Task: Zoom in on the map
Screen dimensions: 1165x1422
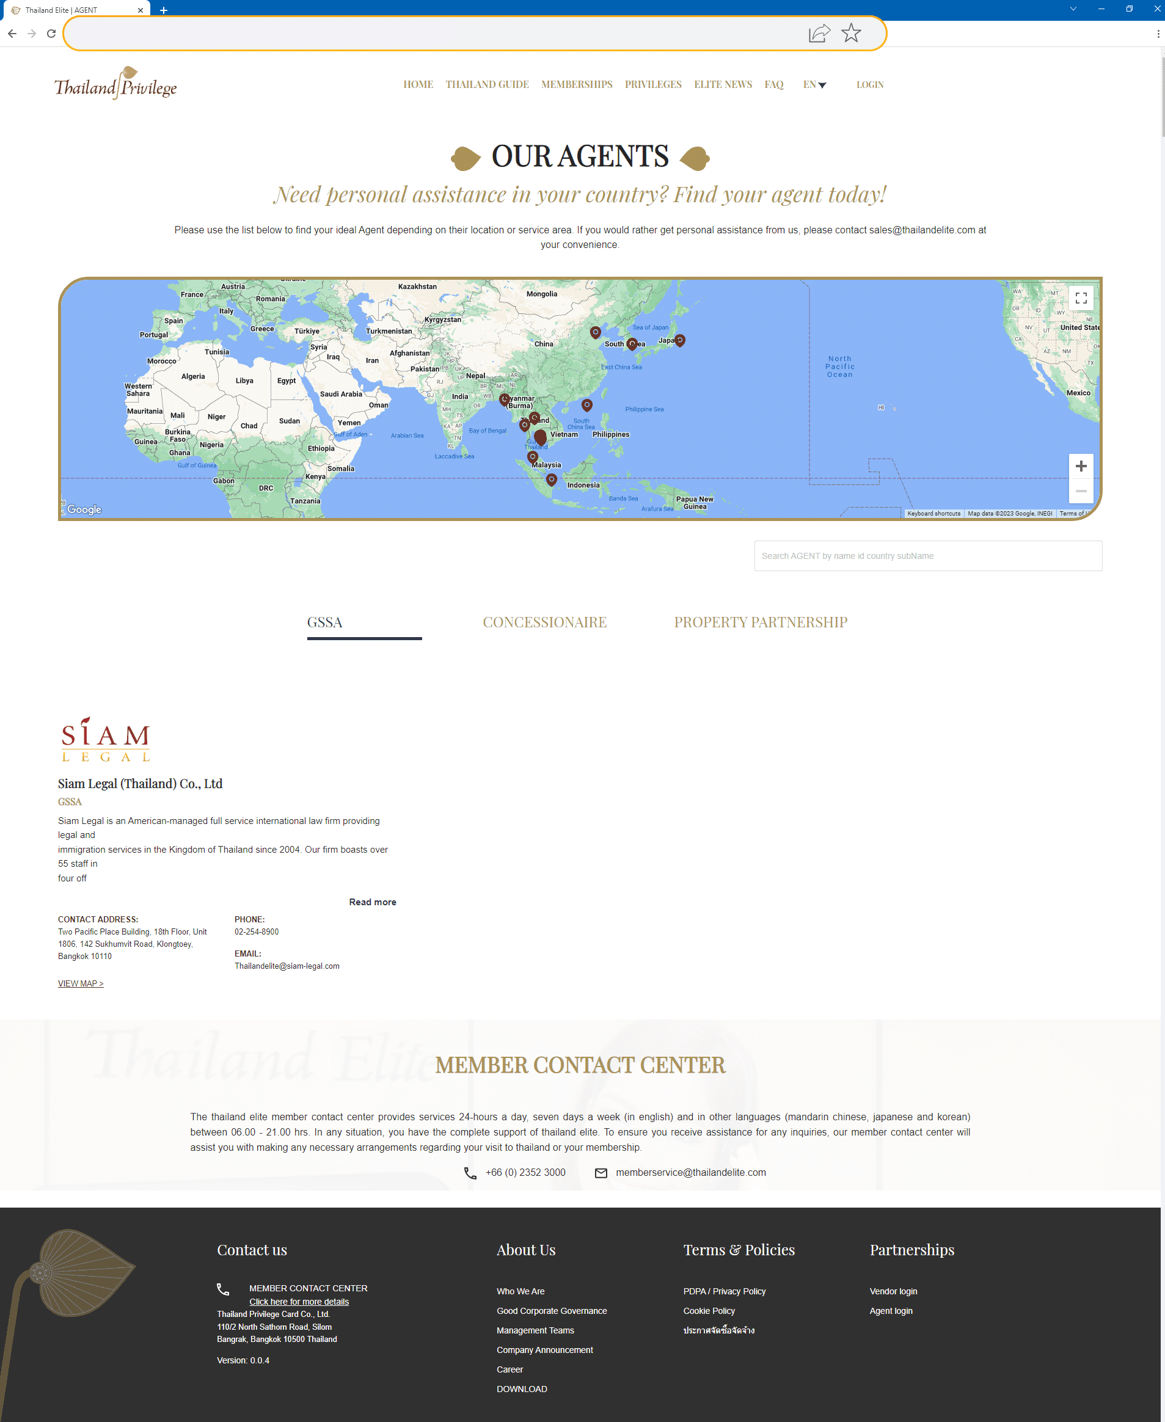Action: click(x=1081, y=465)
